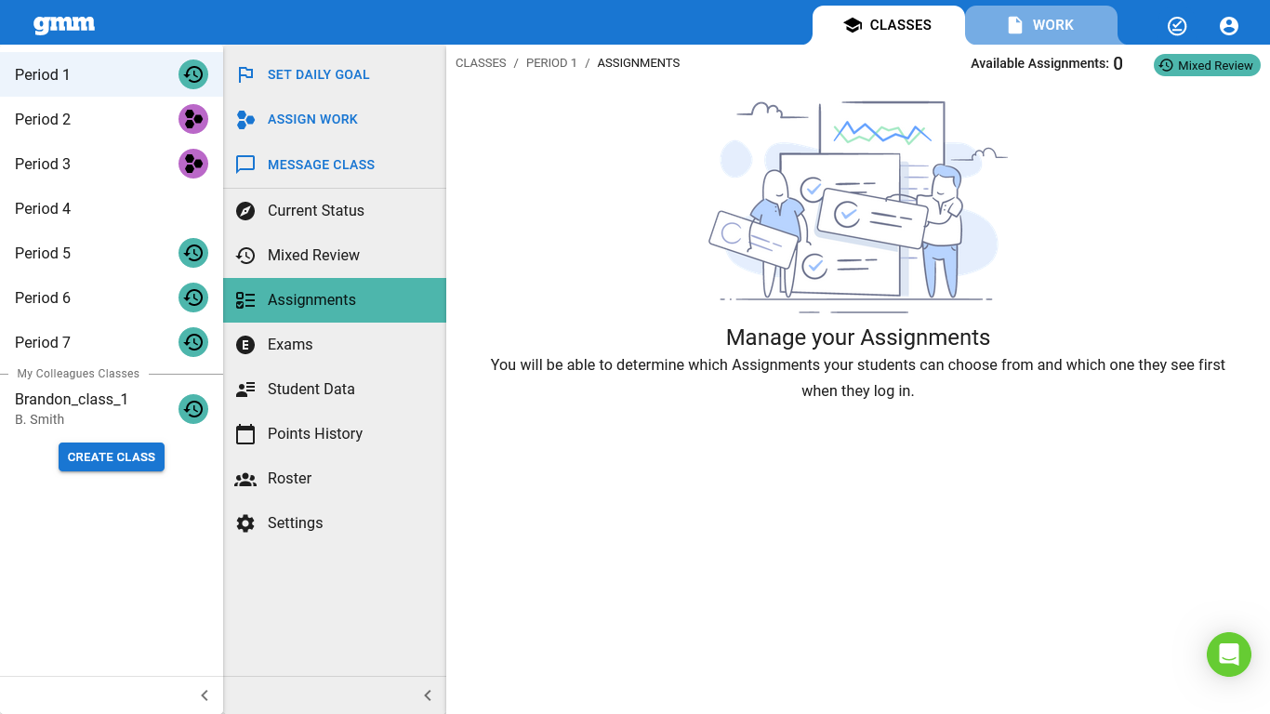Go to PERIOD 1 in the breadcrumb
The width and height of the screenshot is (1270, 714).
pos(551,63)
